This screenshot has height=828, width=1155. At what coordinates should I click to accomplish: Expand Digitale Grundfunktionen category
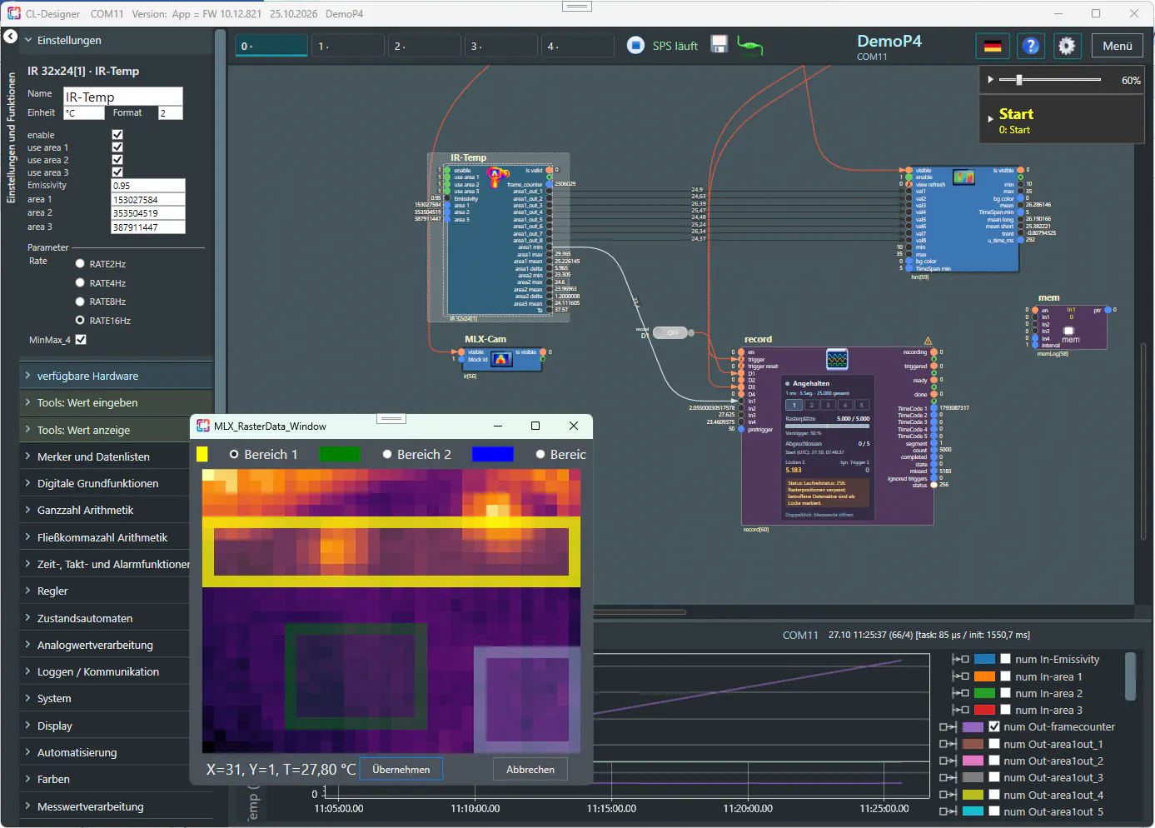coord(116,483)
